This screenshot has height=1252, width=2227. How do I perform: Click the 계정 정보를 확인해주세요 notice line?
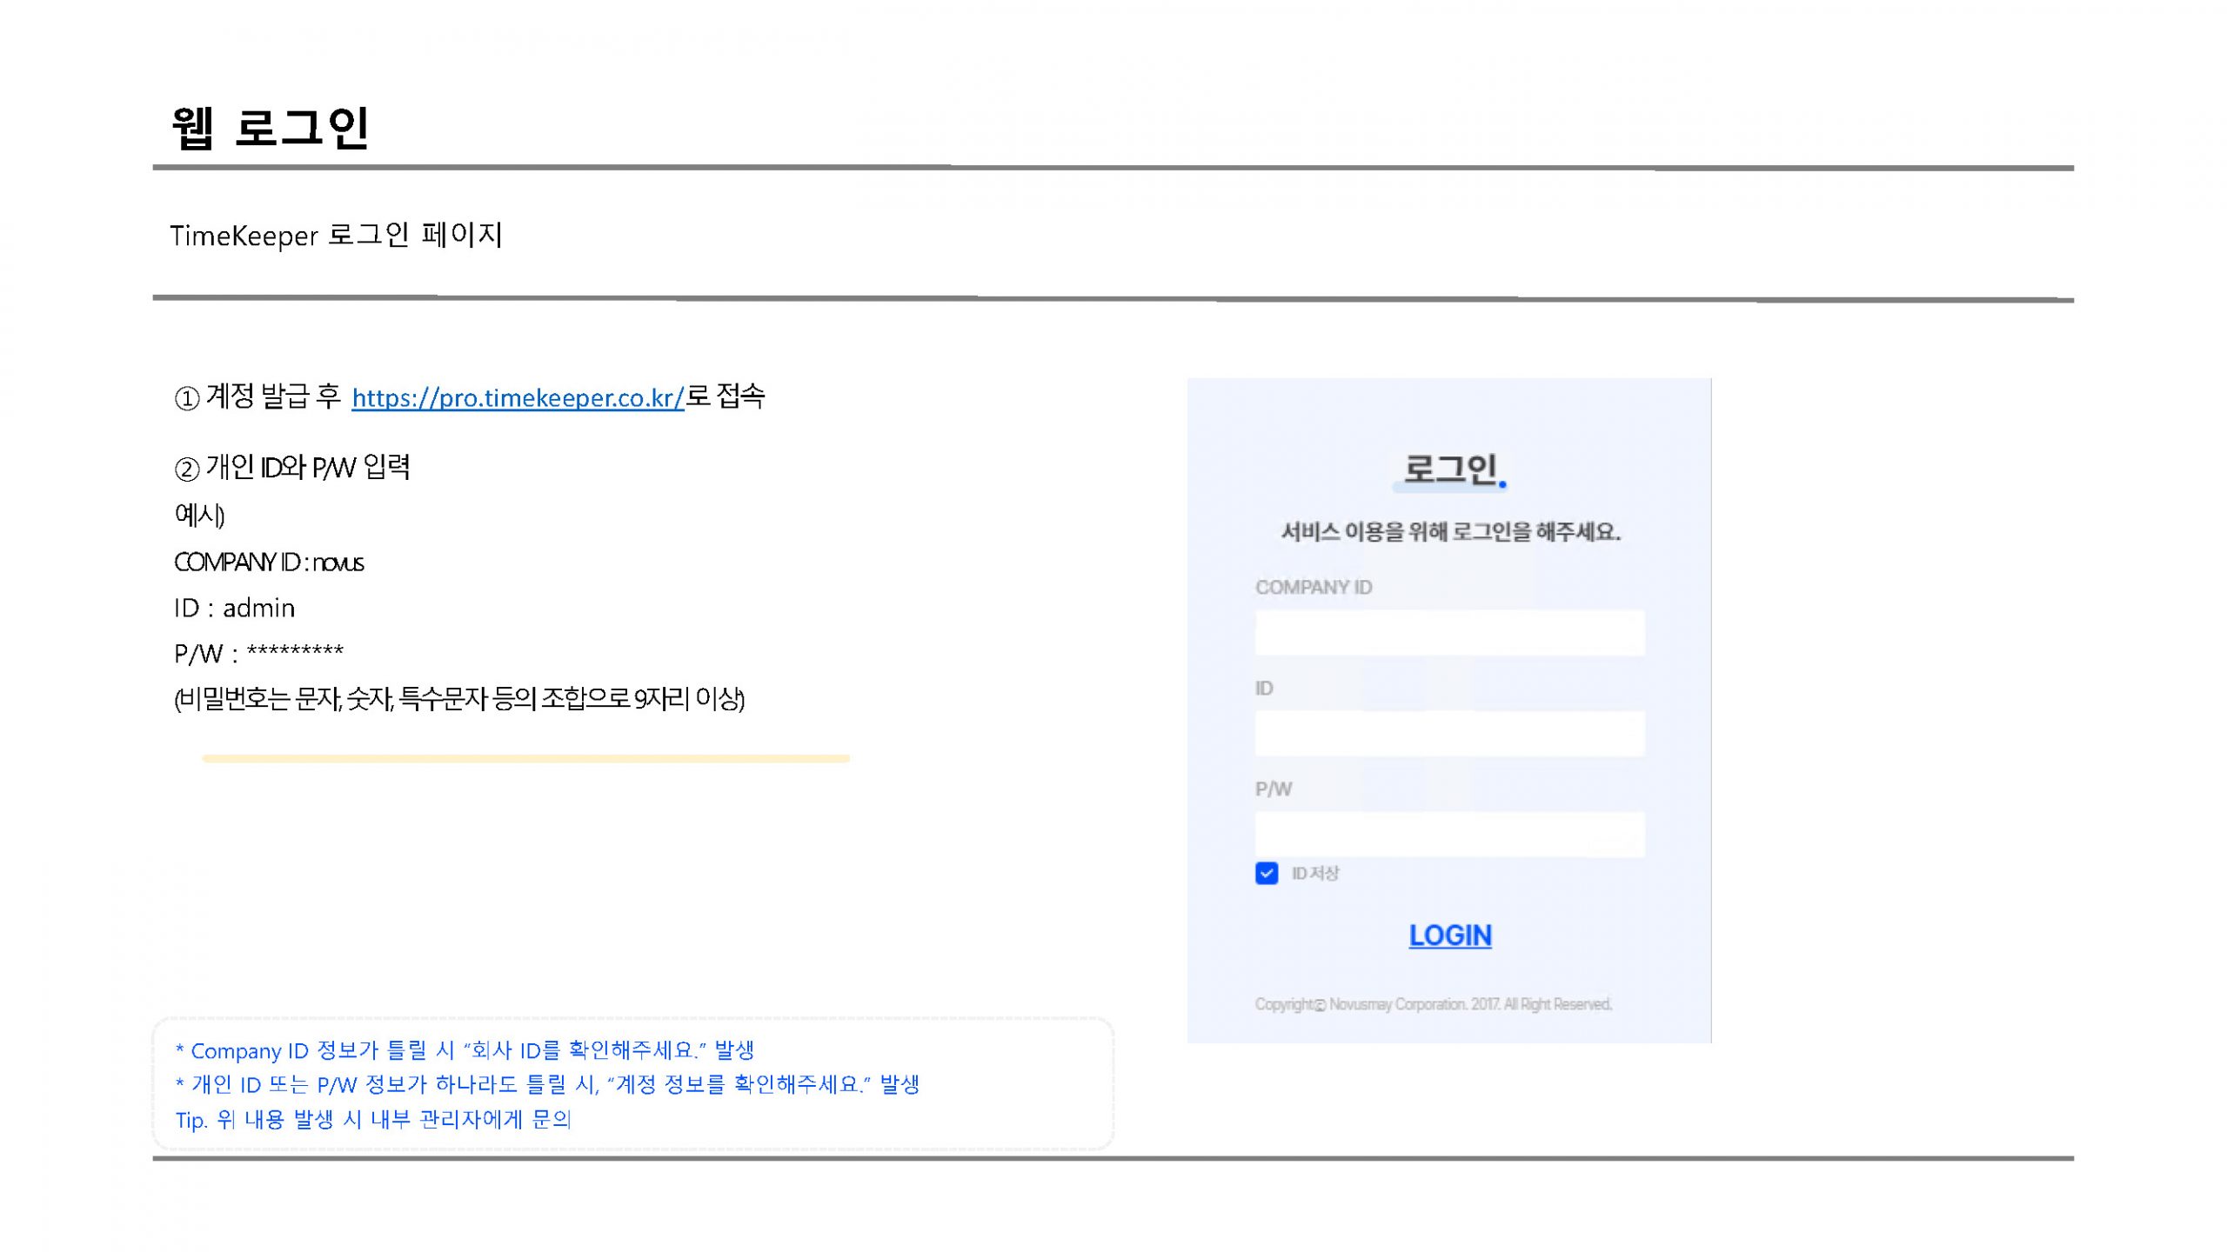coord(547,1084)
